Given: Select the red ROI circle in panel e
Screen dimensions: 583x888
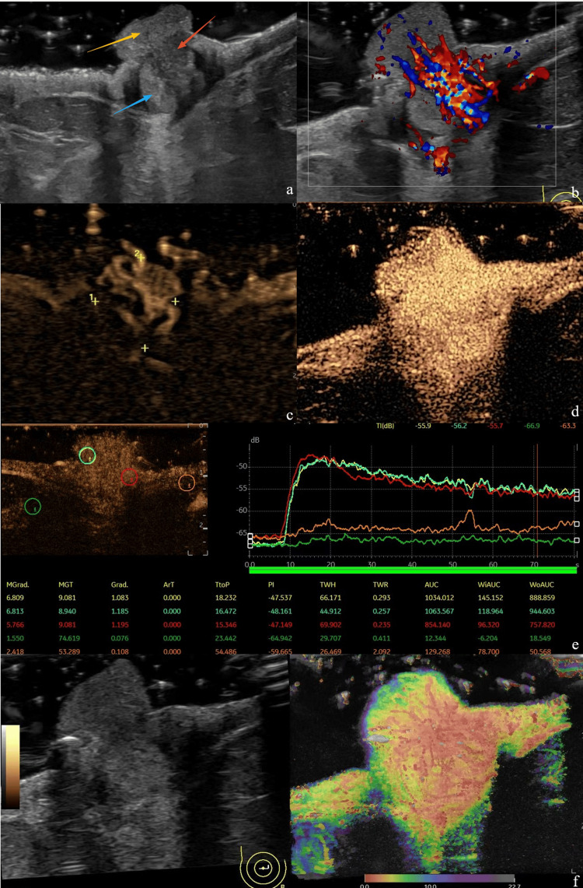Looking at the screenshot, I should point(130,477).
